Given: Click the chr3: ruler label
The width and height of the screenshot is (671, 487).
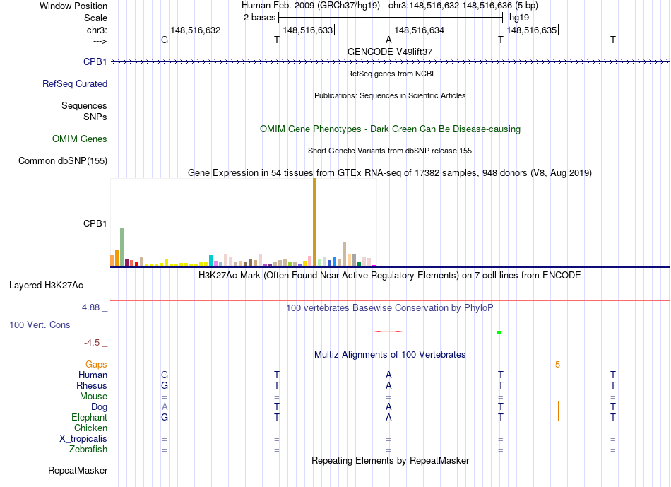Looking at the screenshot, I should pyautogui.click(x=97, y=30).
